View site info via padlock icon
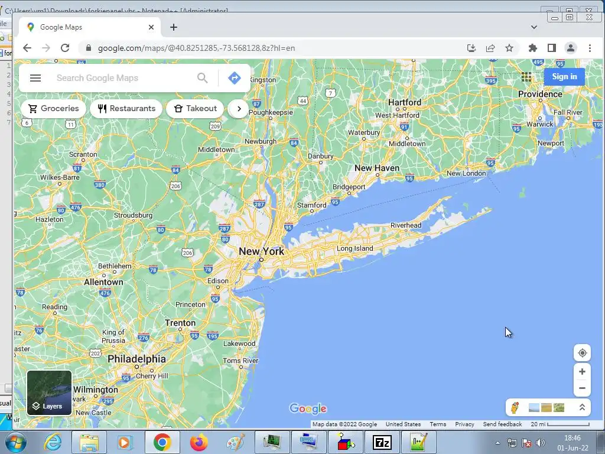The width and height of the screenshot is (605, 454). (x=89, y=48)
